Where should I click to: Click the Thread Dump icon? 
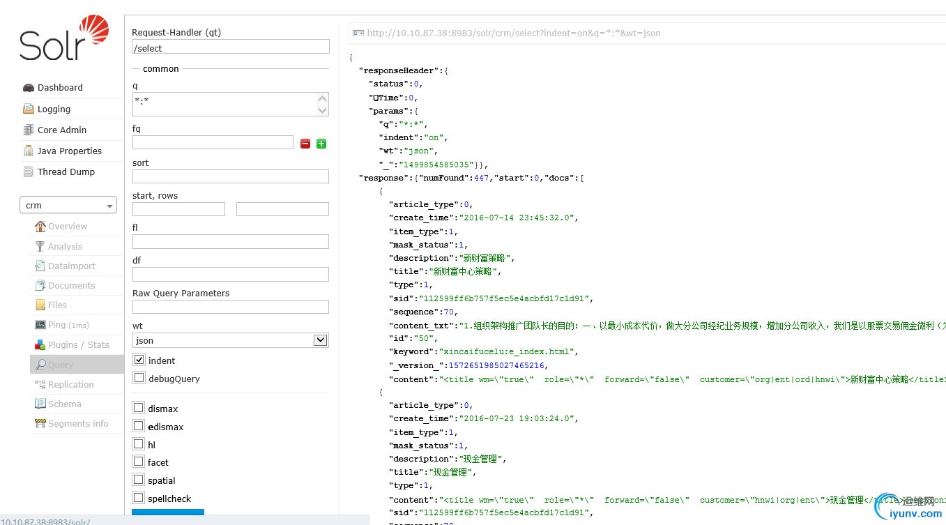(x=29, y=172)
